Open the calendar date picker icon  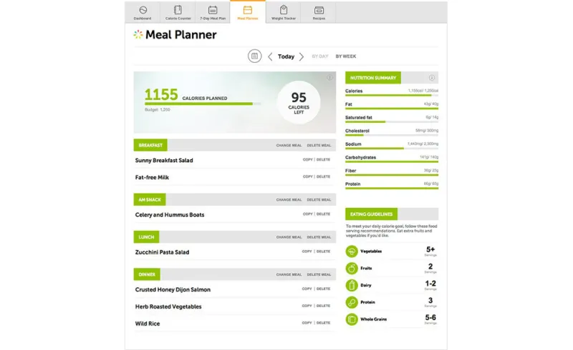pyautogui.click(x=254, y=56)
